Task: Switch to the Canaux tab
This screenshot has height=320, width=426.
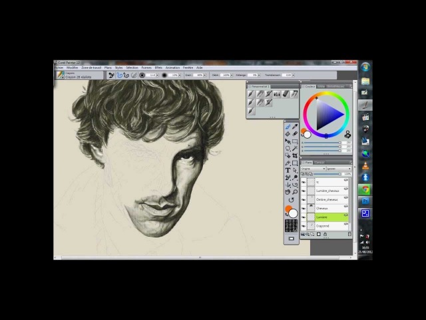Action: pyautogui.click(x=319, y=163)
